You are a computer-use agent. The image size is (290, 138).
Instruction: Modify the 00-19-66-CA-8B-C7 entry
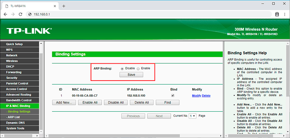tap(197, 96)
